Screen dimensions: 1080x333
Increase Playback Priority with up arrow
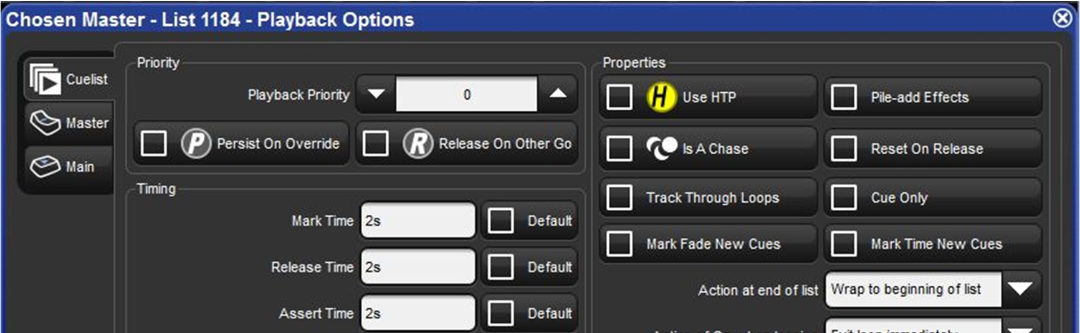[x=558, y=94]
